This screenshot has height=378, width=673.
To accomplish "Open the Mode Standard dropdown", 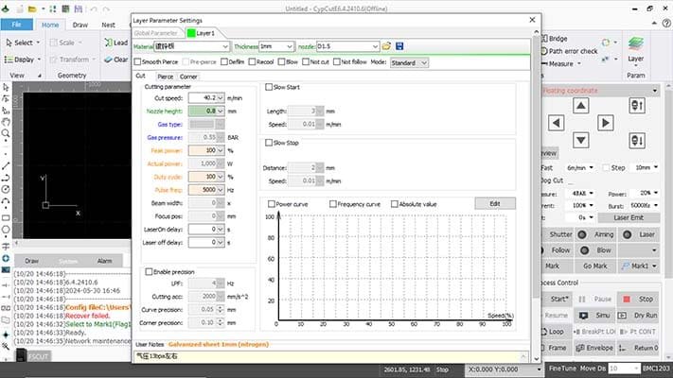I will pos(409,62).
